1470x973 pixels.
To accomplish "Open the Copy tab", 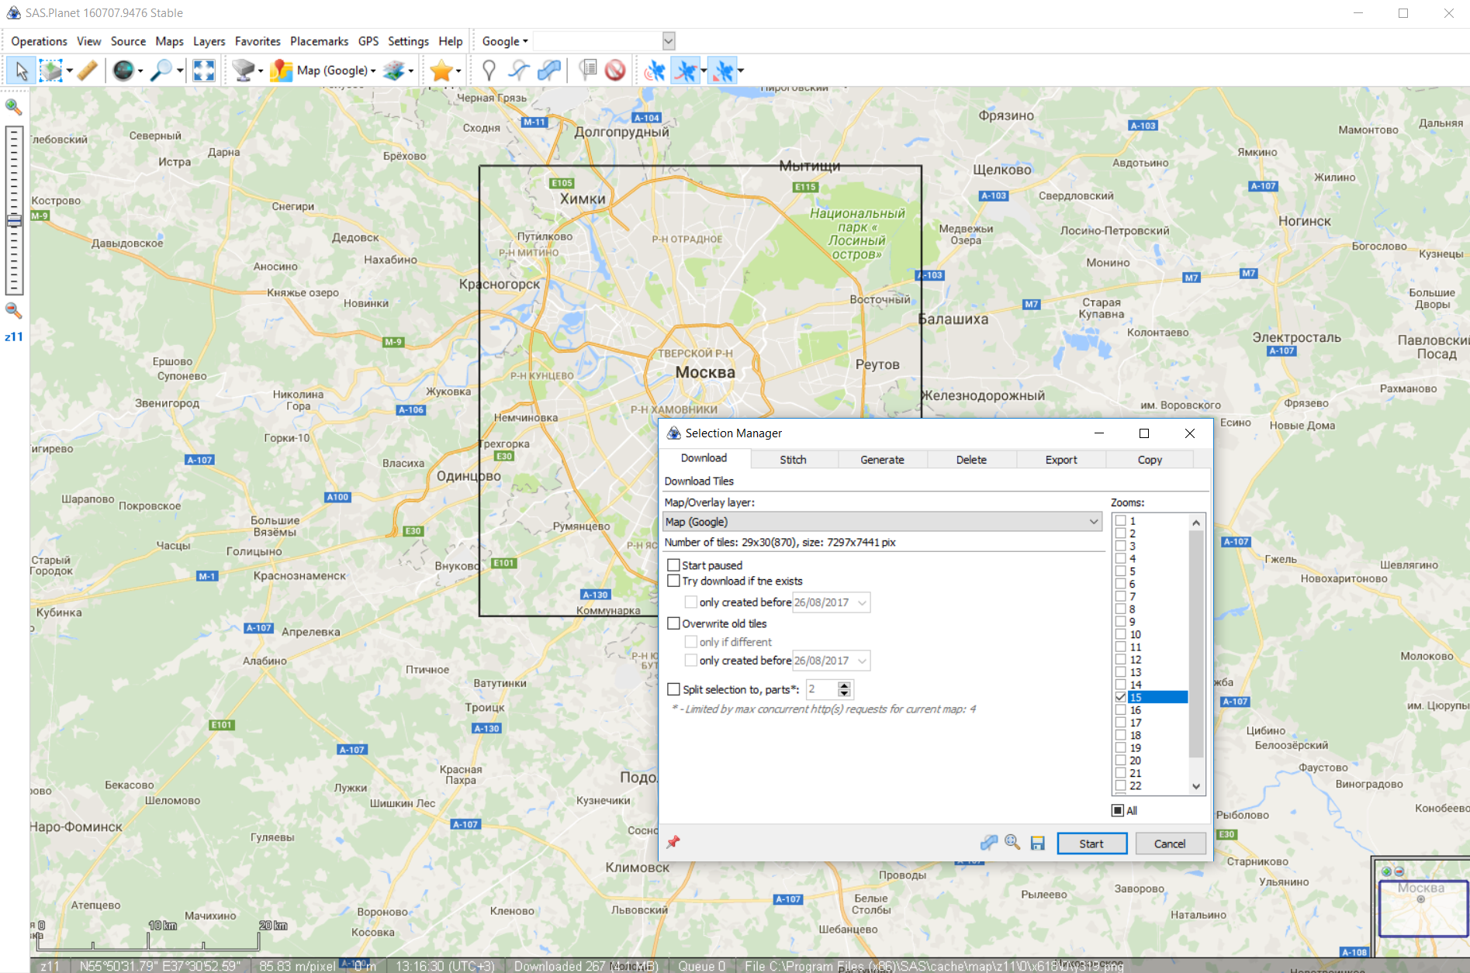I will click(1150, 460).
